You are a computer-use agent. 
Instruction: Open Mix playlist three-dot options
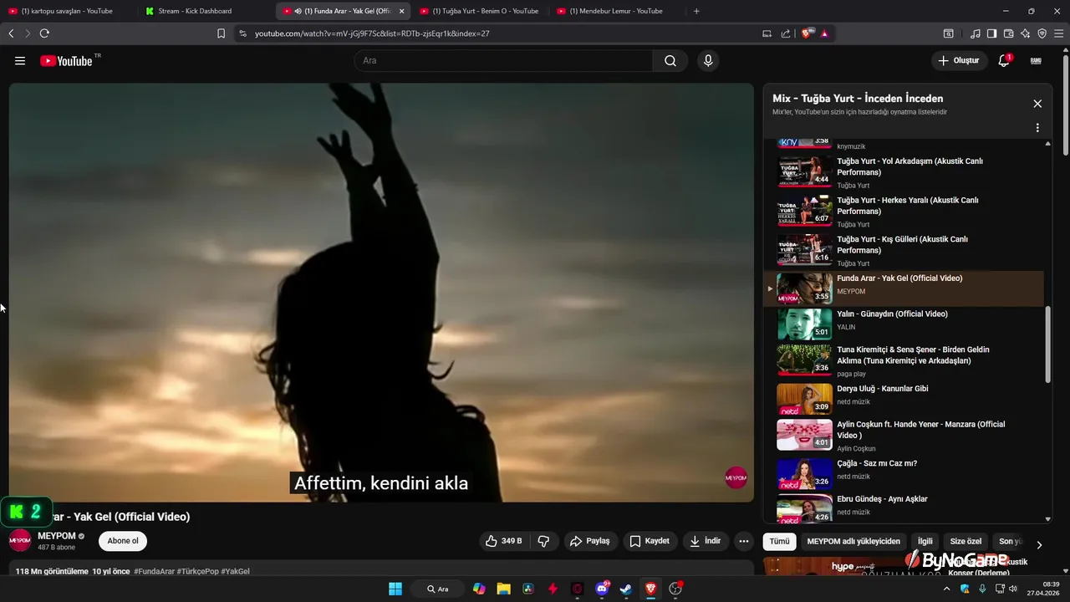click(1037, 128)
